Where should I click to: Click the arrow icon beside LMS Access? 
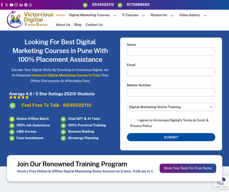click(x=12, y=132)
